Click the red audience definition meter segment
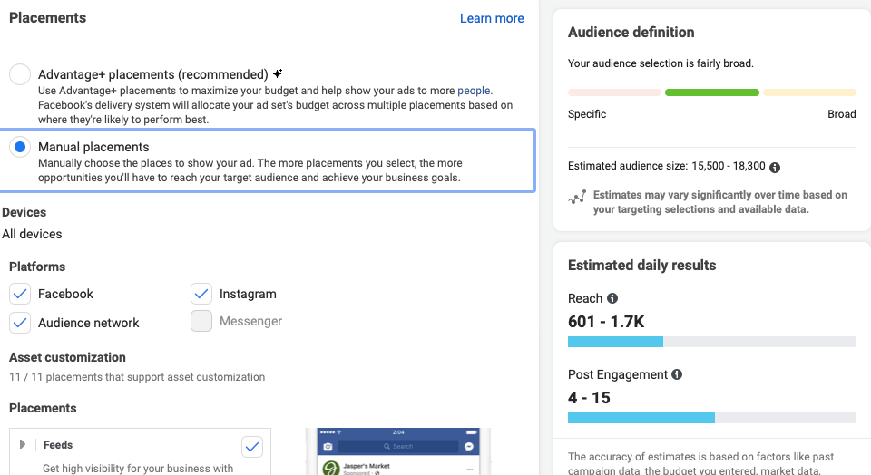The width and height of the screenshot is (871, 475). [614, 92]
